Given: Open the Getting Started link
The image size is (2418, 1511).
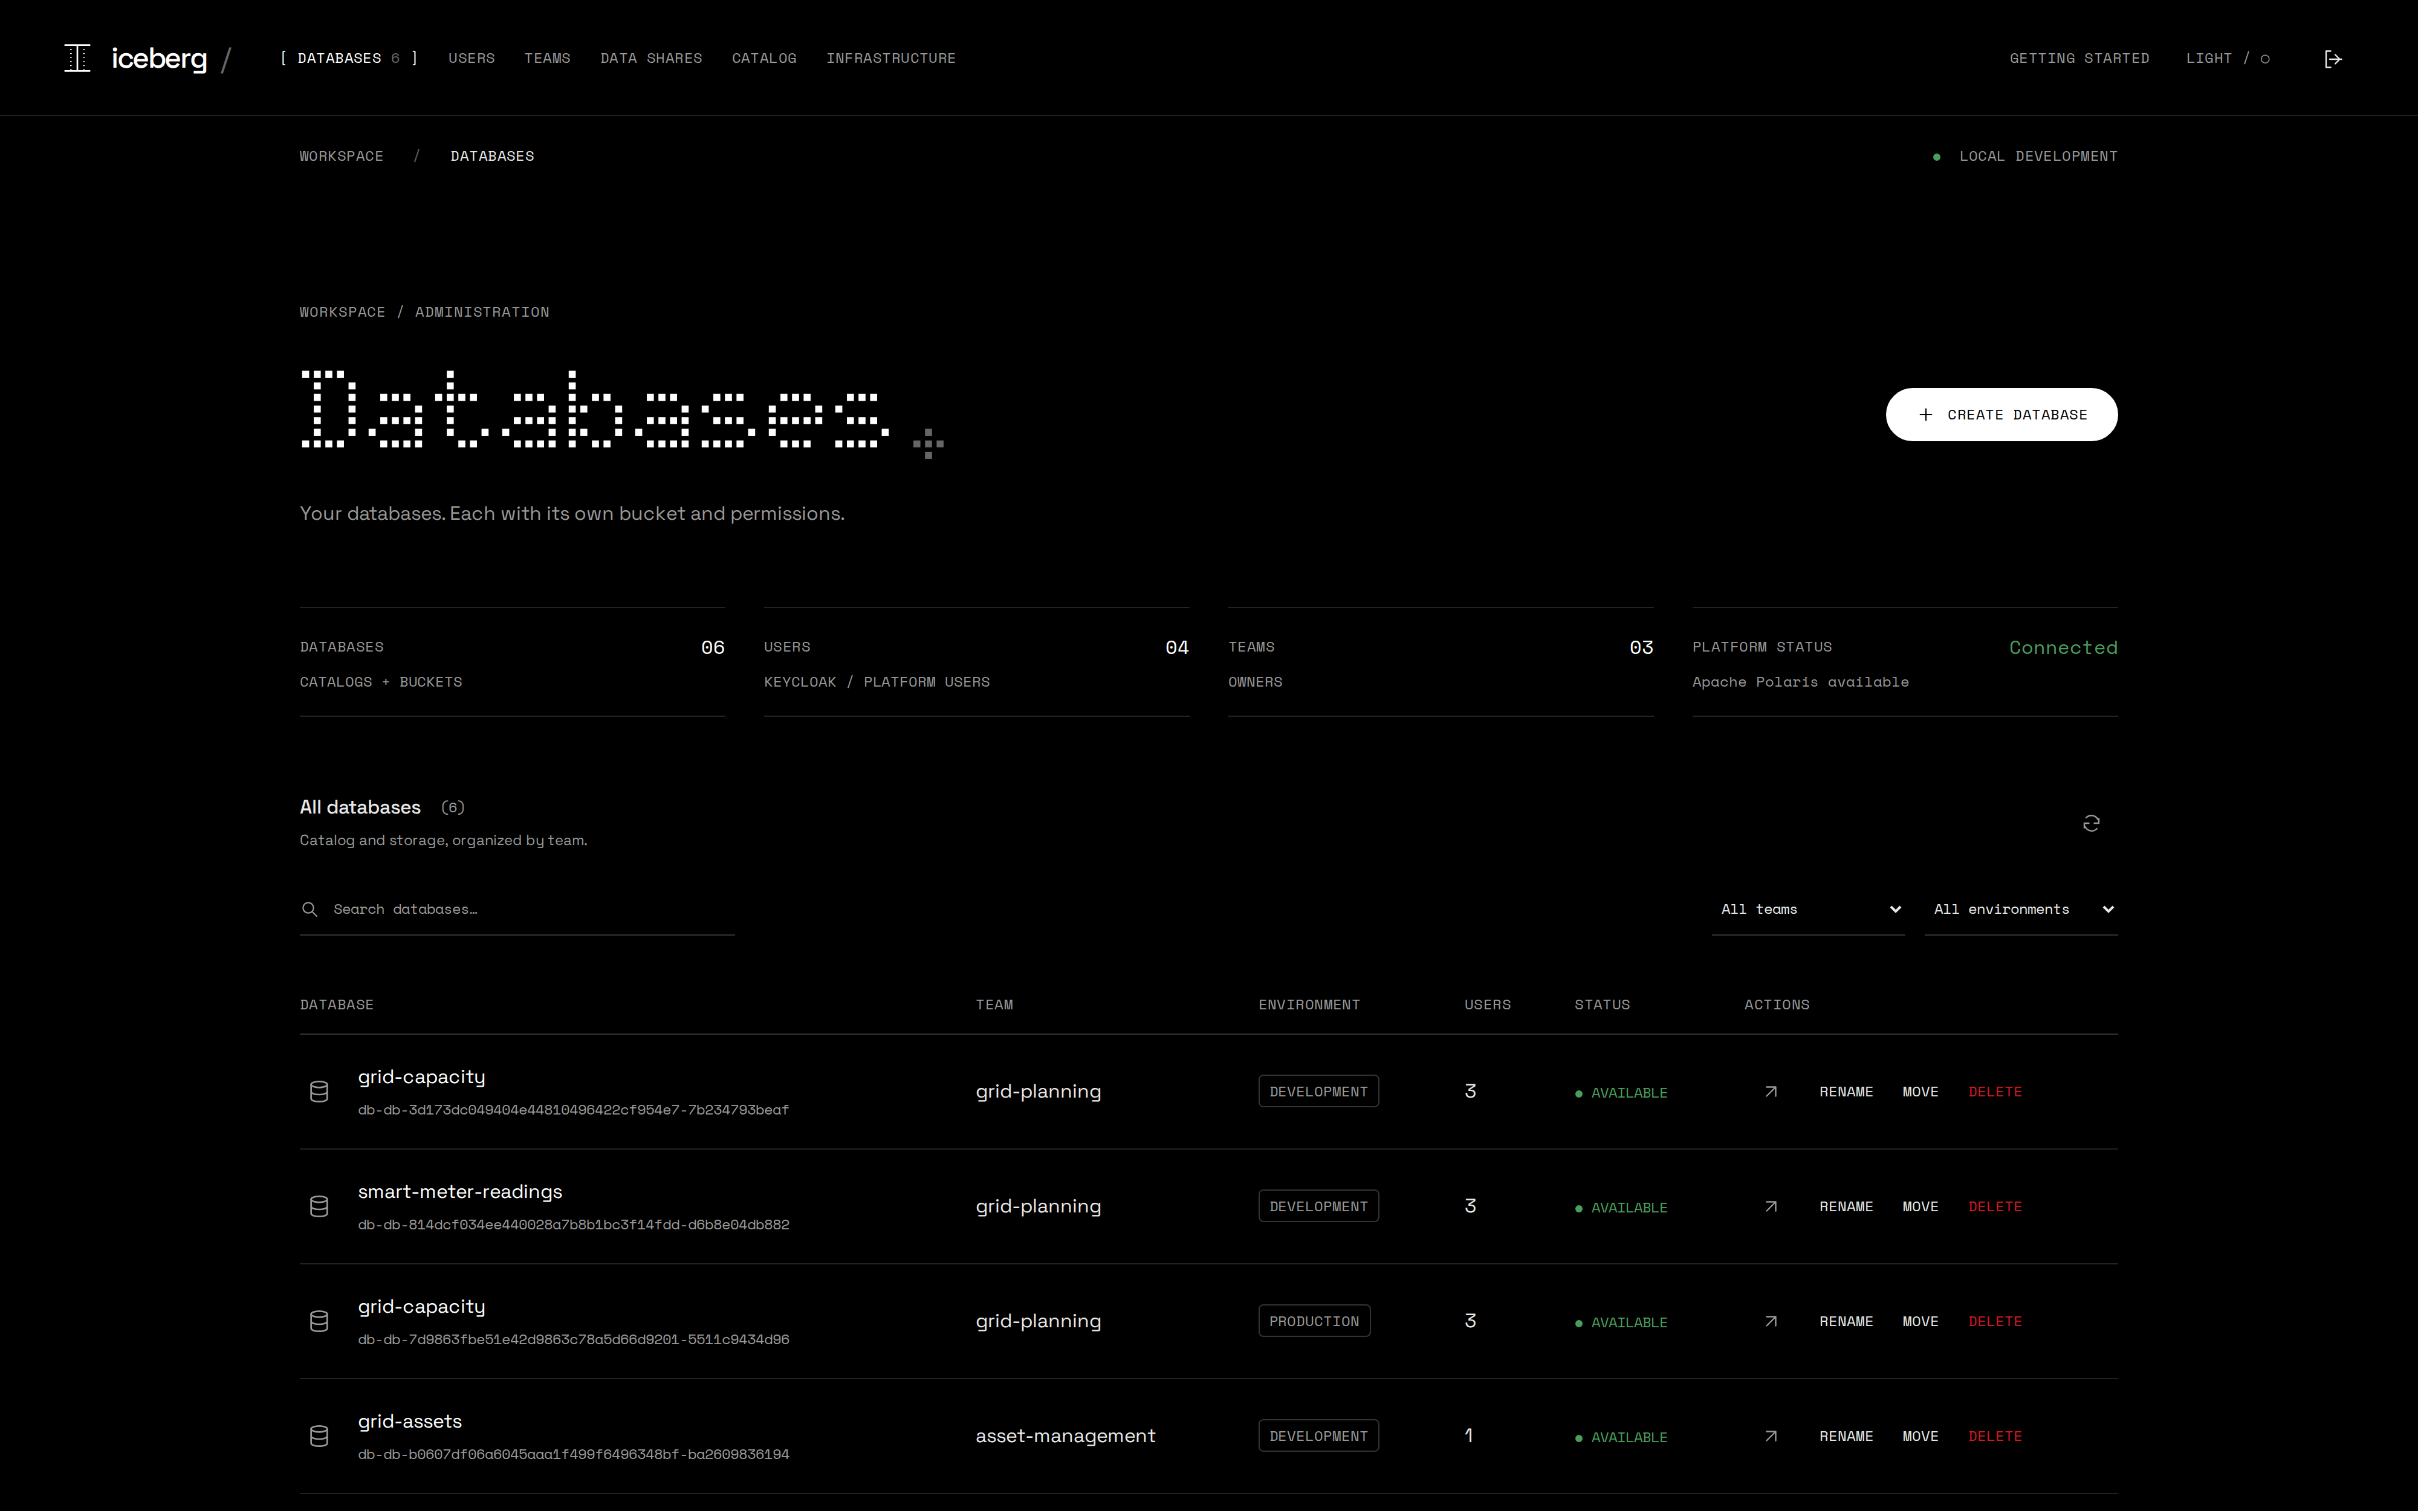Looking at the screenshot, I should pos(2079,58).
